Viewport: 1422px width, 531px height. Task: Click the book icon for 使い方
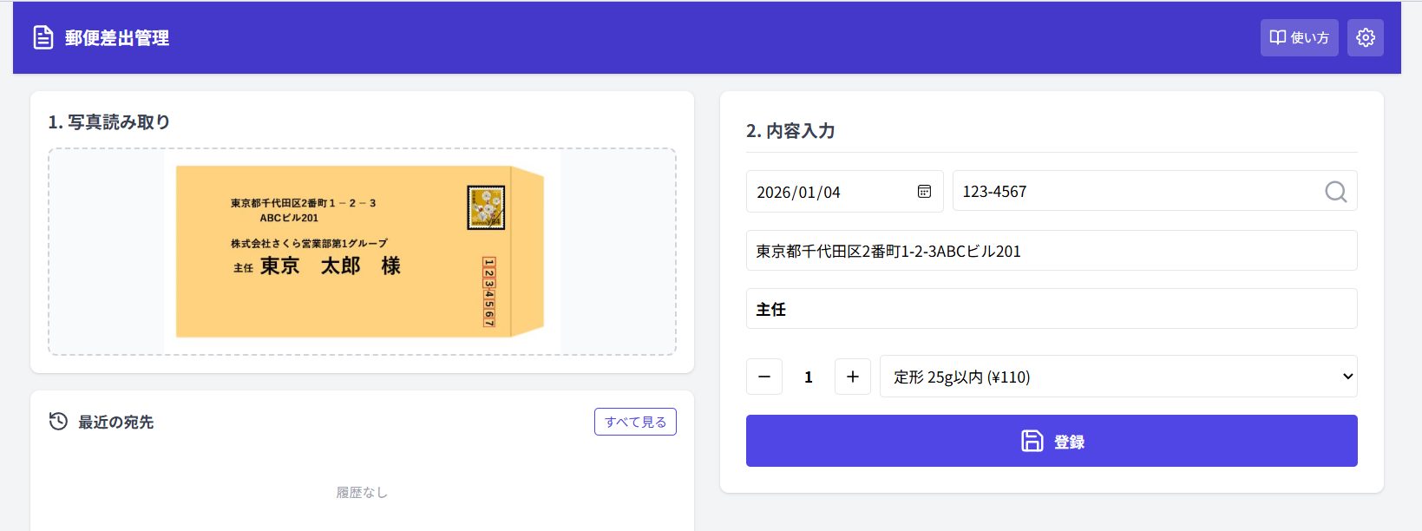(x=1277, y=37)
